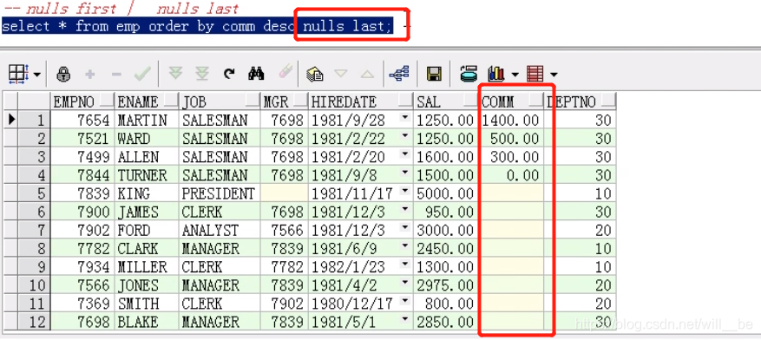Click the grid select mode icon
The image size is (761, 340).
click(18, 74)
